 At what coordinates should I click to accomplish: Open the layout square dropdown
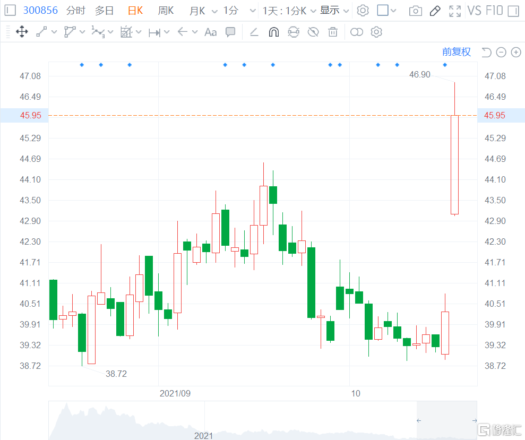pyautogui.click(x=386, y=11)
